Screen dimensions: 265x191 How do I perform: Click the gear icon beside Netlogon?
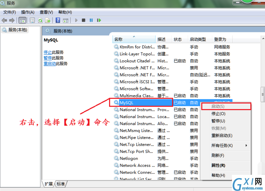tap(116, 158)
